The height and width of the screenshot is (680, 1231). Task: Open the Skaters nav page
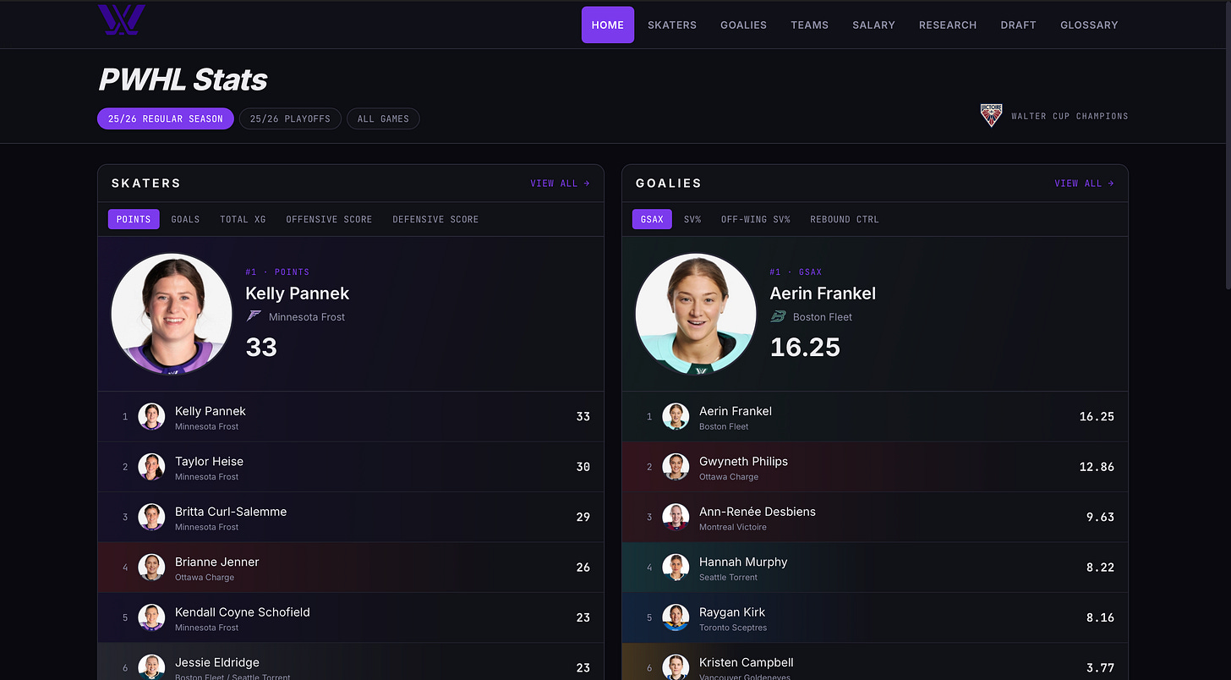pos(672,25)
